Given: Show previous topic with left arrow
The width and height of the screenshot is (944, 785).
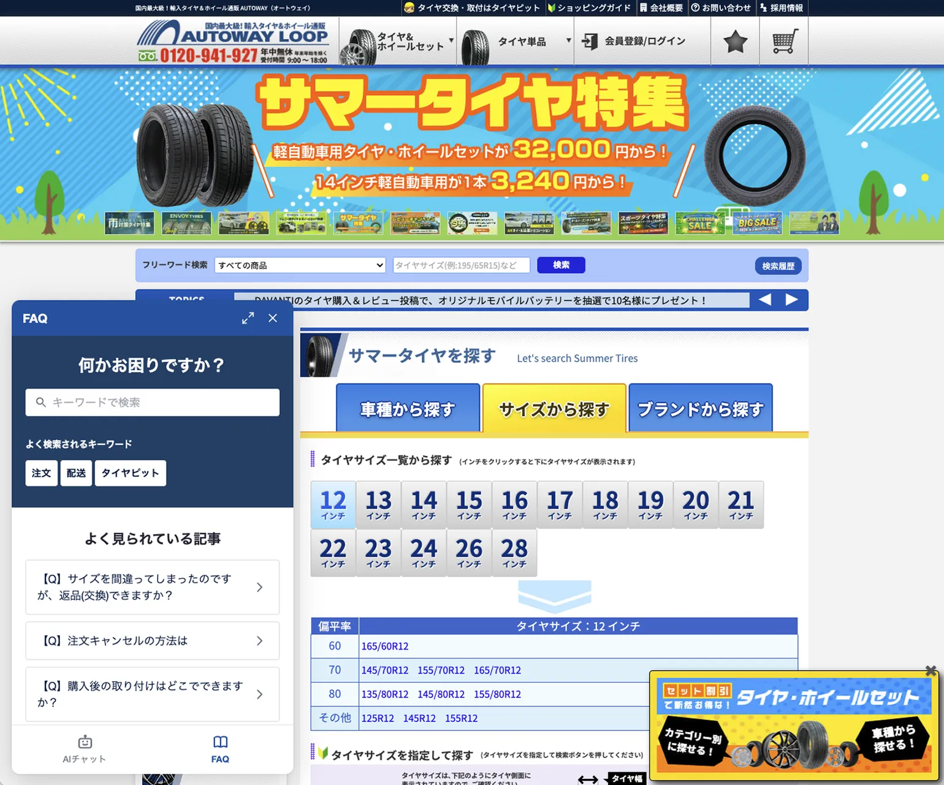Looking at the screenshot, I should [765, 300].
